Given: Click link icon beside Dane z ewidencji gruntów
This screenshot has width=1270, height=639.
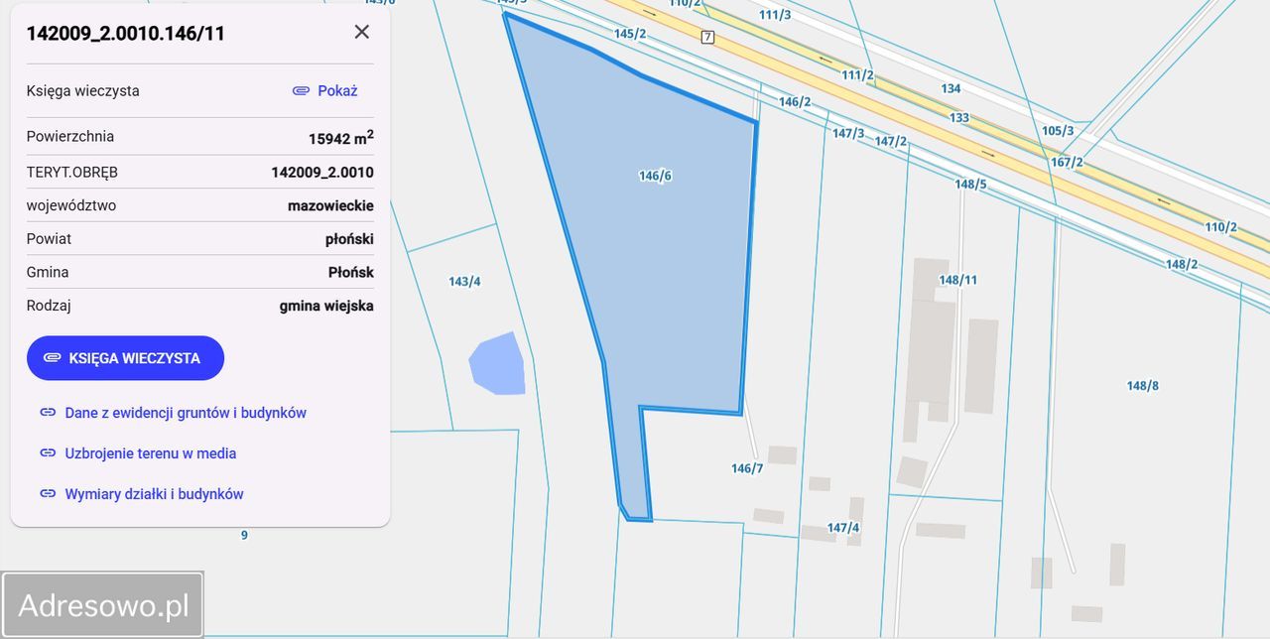Looking at the screenshot, I should tap(48, 413).
